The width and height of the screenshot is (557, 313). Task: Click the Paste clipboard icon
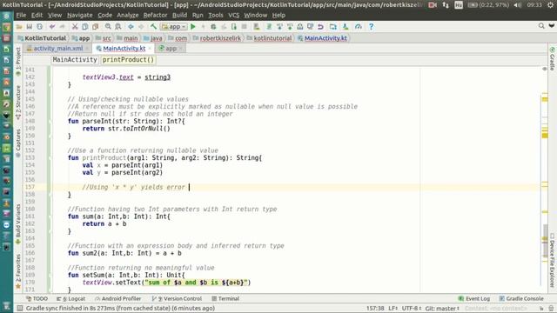coord(95,27)
